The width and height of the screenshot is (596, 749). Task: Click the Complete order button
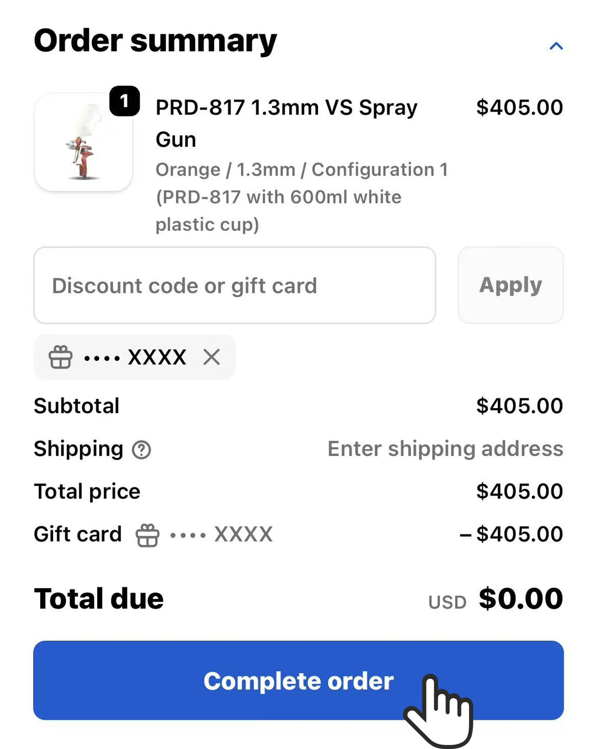(x=298, y=681)
